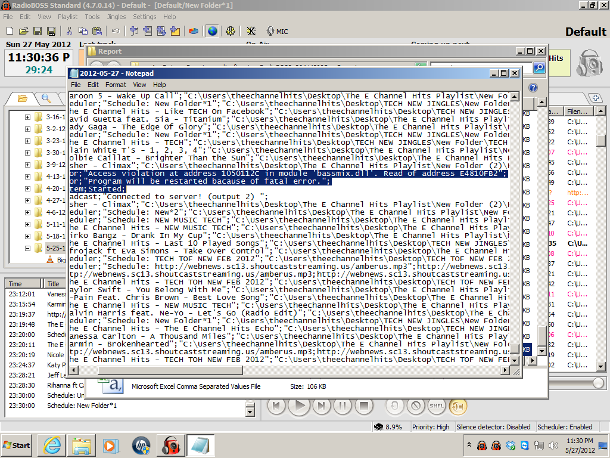Open playlist using the folder toolbar icon
610x458 pixels.
(23, 31)
